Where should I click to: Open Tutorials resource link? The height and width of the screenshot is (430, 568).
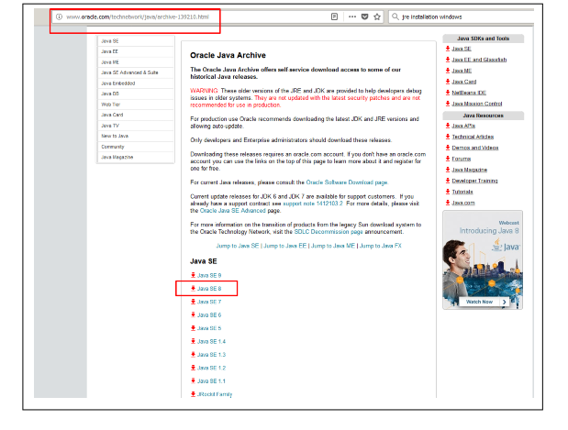pos(462,192)
